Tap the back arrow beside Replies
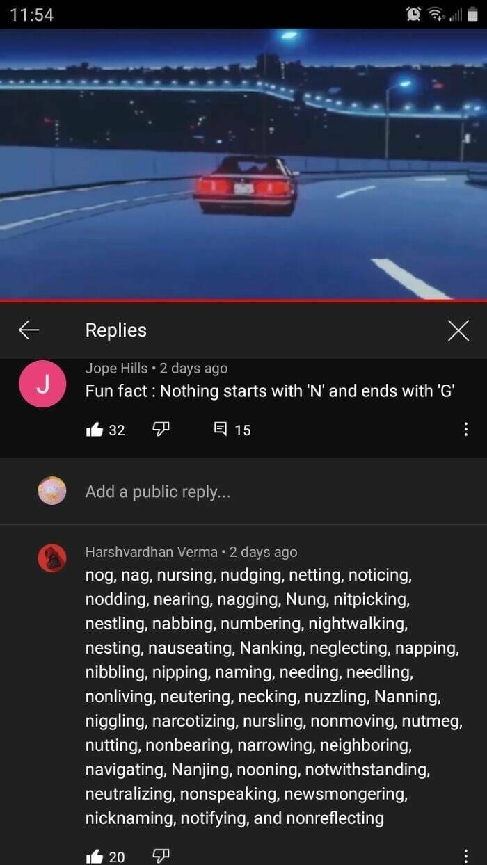Image resolution: width=487 pixels, height=865 pixels. (x=29, y=330)
